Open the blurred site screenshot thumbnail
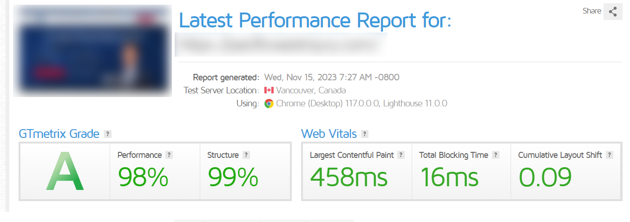Screen dimensions: 630x222 pos(92,51)
